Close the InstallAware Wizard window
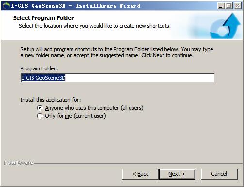244x187 pixels. pos(238,6)
